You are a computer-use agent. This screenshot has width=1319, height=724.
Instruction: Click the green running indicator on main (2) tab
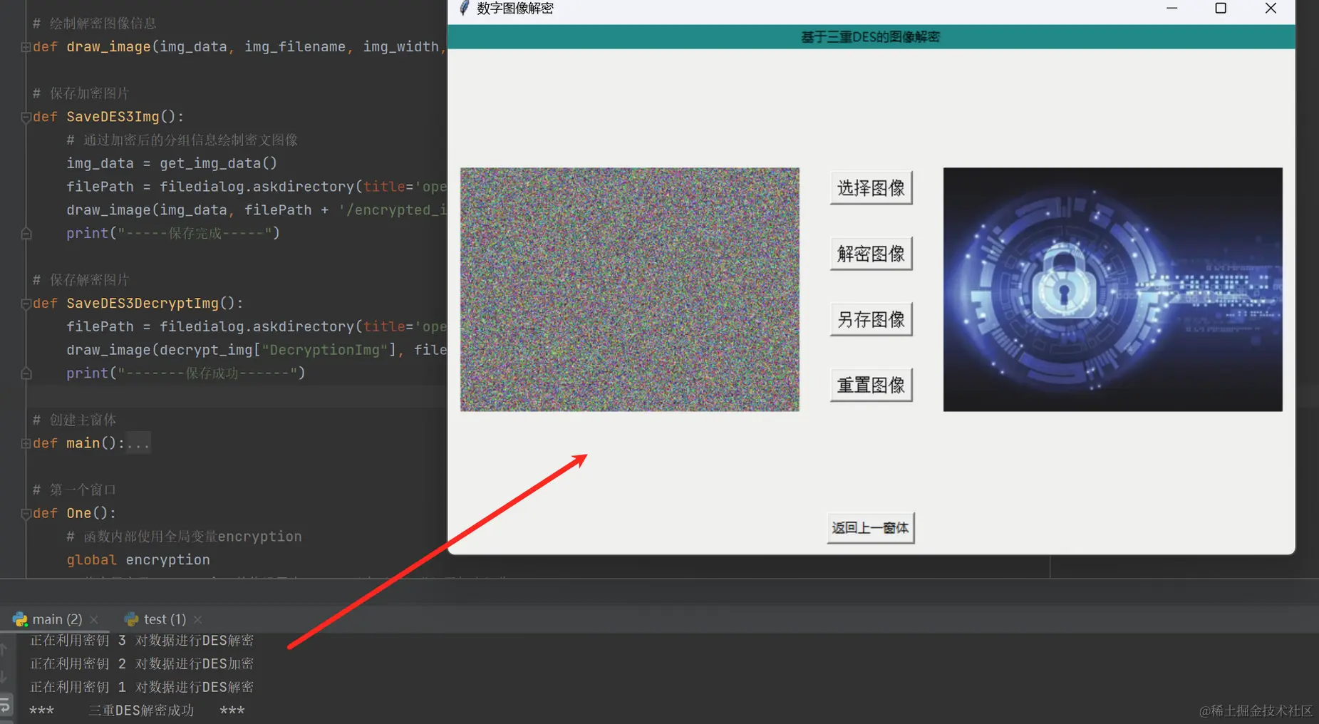[x=26, y=625]
